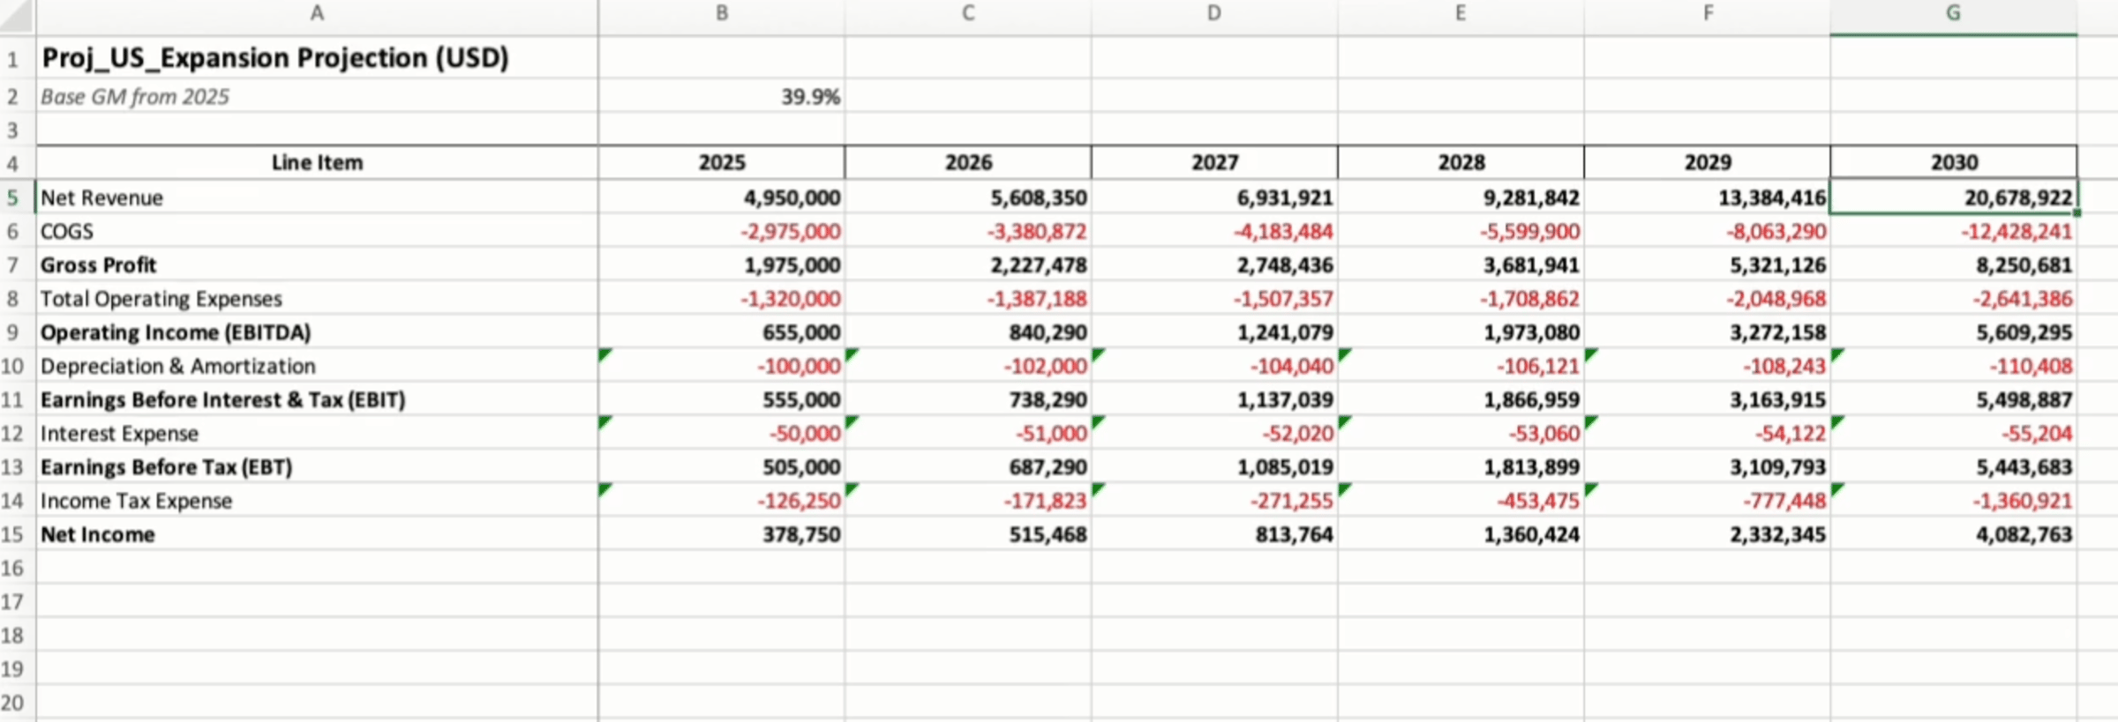
Task: Select column A header
Action: pos(317,13)
